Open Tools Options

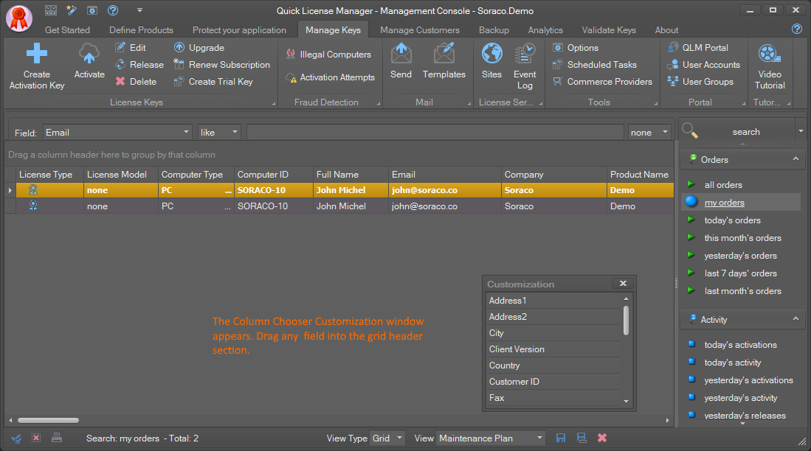point(575,47)
